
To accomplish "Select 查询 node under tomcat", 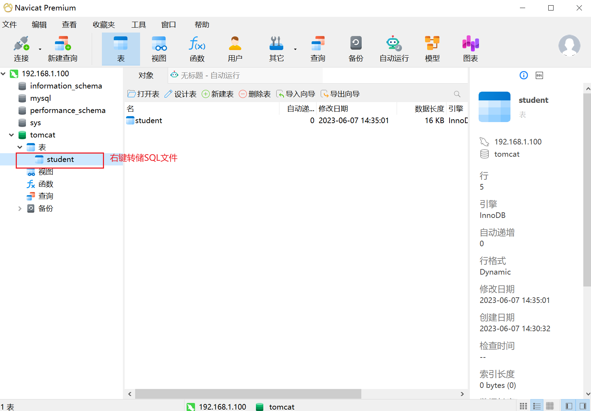I will coord(46,196).
